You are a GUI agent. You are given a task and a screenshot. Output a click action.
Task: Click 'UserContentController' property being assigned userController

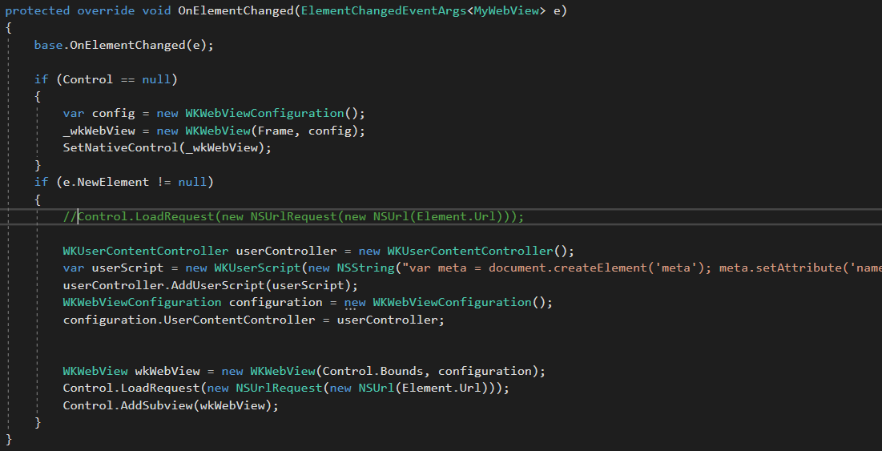(x=239, y=320)
